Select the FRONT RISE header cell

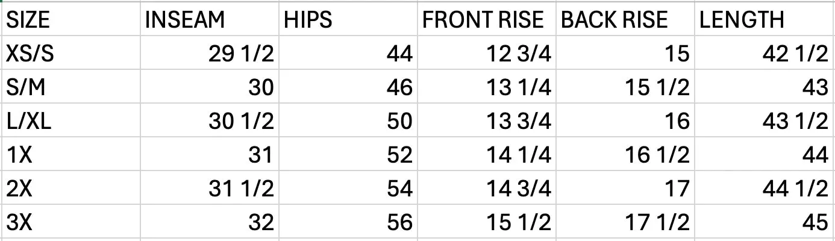point(487,20)
